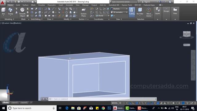Image resolution: width=197 pixels, height=111 pixels.
Task: Toggle Polar tracking in status bar
Action: pyautogui.click(x=137, y=103)
